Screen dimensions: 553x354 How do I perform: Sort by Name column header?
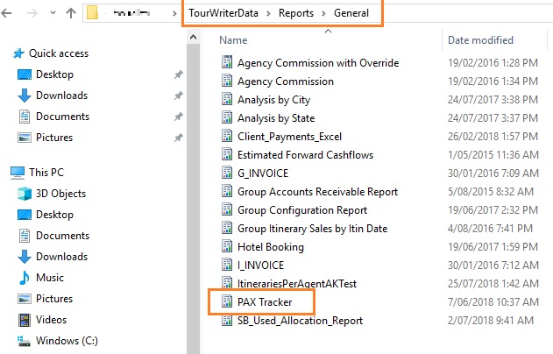[x=233, y=40]
